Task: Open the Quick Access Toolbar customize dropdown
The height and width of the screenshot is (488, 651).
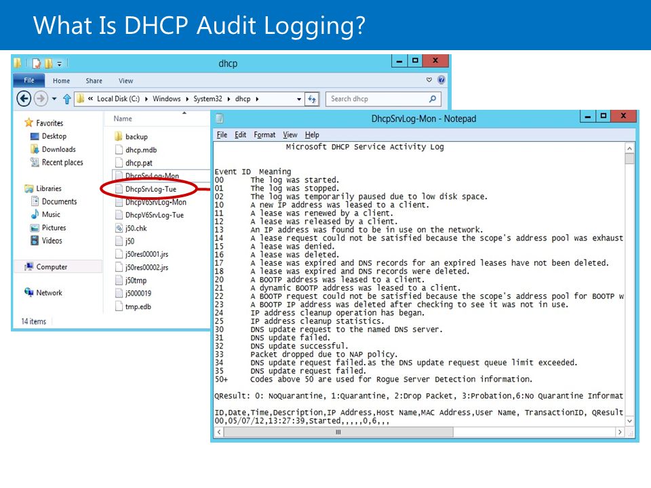Action: (x=60, y=64)
